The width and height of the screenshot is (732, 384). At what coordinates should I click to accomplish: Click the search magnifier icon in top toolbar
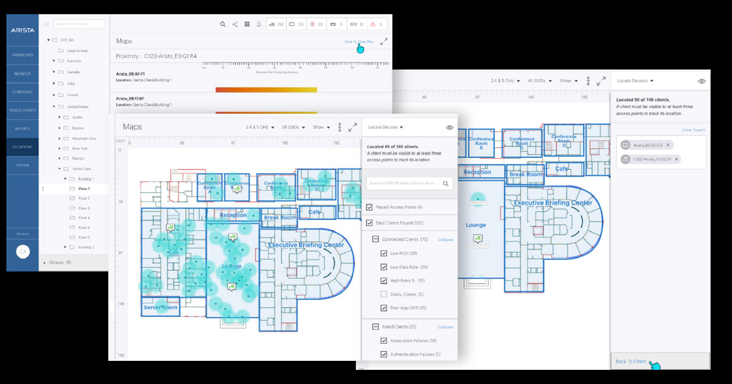223,25
